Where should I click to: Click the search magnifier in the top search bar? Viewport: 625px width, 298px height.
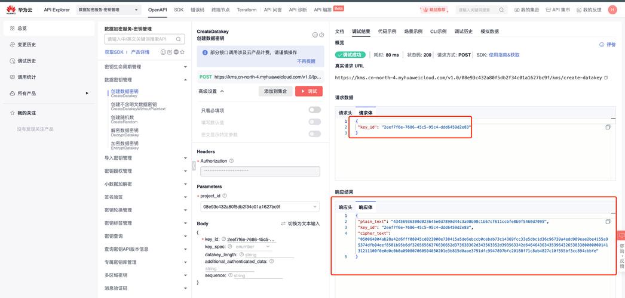(x=501, y=10)
